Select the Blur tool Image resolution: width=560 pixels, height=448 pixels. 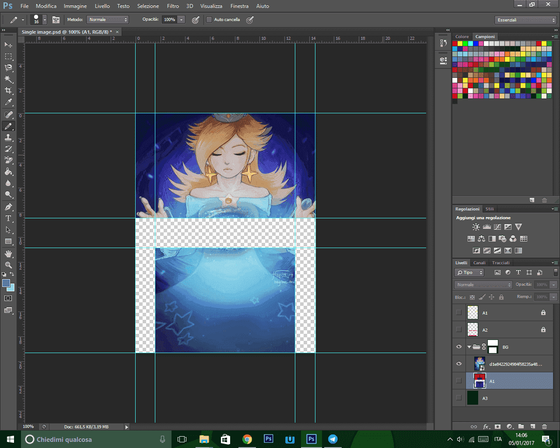[8, 183]
